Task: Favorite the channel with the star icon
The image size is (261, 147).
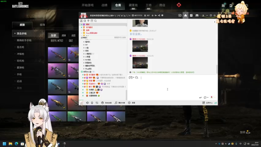Action: pyautogui.click(x=152, y=15)
